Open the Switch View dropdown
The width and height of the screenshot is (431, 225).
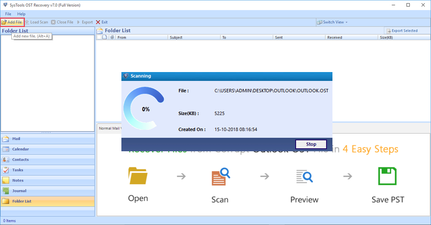click(332, 22)
